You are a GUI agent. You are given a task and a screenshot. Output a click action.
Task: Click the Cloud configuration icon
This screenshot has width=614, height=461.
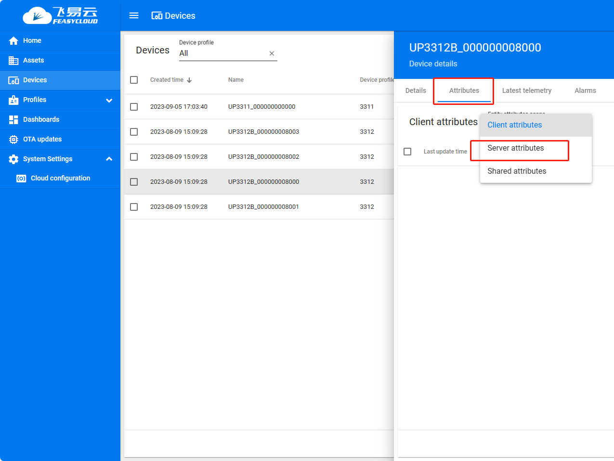tap(21, 179)
